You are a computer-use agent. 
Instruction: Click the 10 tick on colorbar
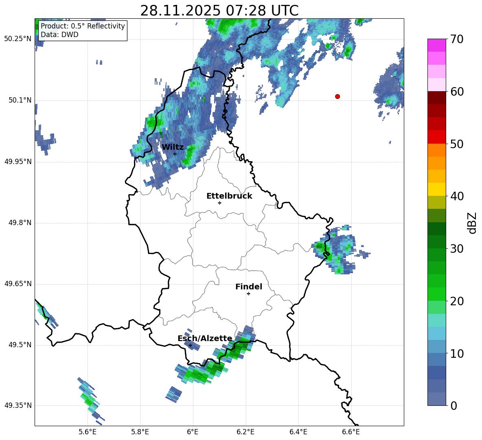click(x=456, y=353)
